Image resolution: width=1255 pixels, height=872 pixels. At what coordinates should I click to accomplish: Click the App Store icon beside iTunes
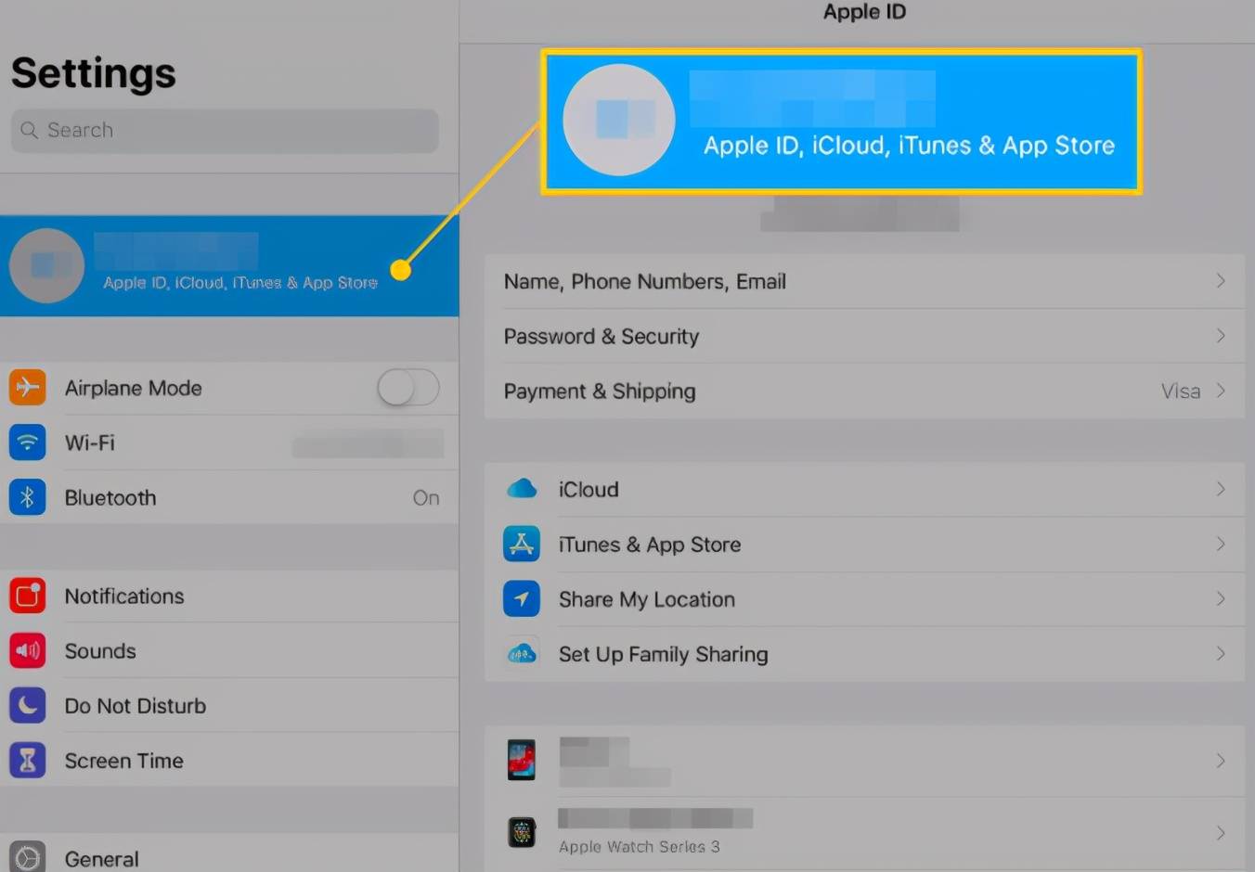[522, 544]
